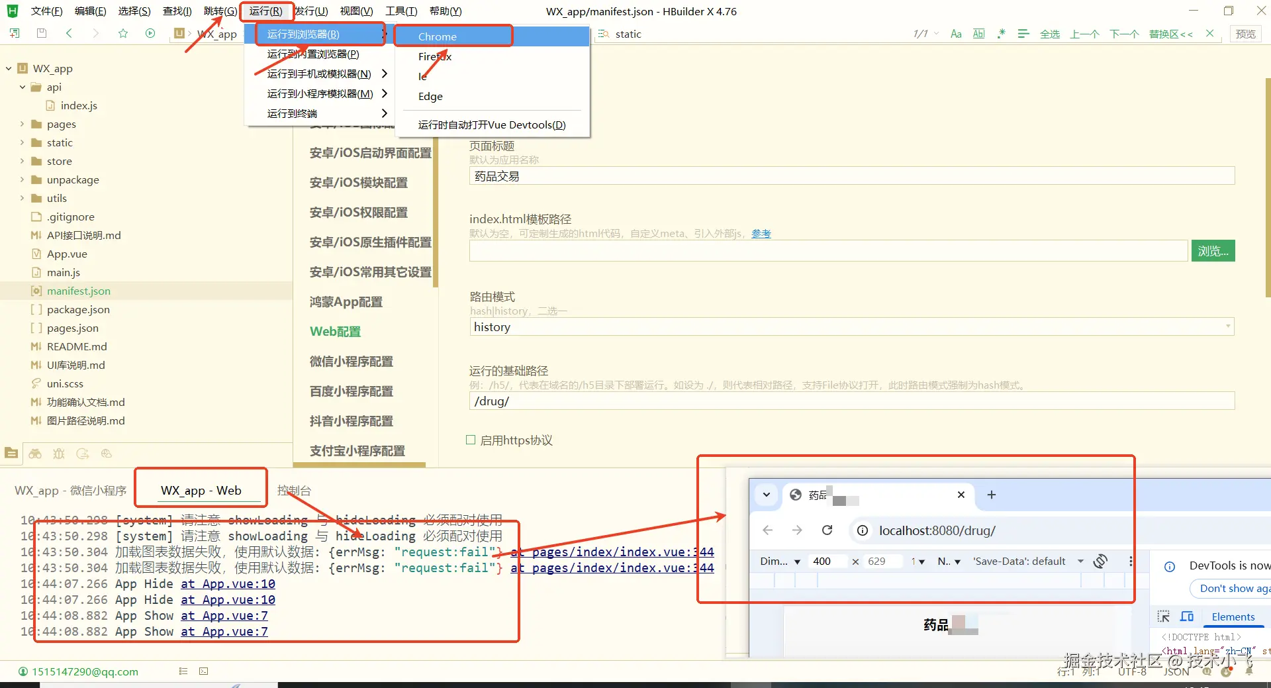Image resolution: width=1271 pixels, height=688 pixels.
Task: Click the 运行的基础路径 input field
Action: (852, 401)
